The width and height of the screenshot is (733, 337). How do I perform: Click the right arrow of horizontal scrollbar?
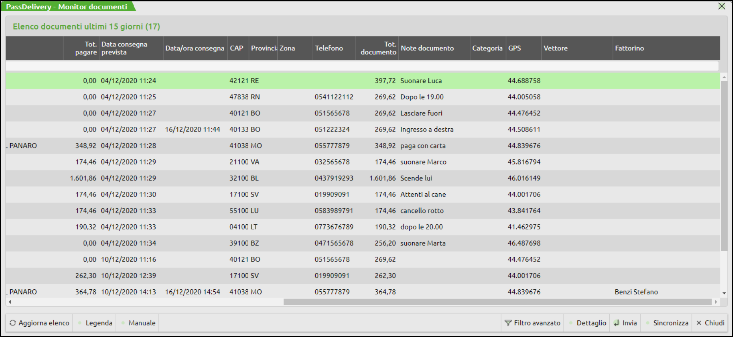click(x=716, y=302)
